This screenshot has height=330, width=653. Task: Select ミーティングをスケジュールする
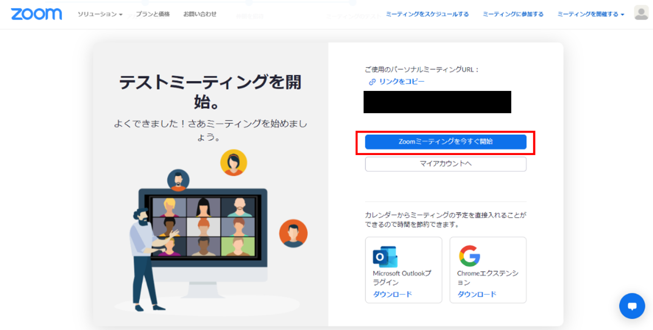pyautogui.click(x=427, y=14)
